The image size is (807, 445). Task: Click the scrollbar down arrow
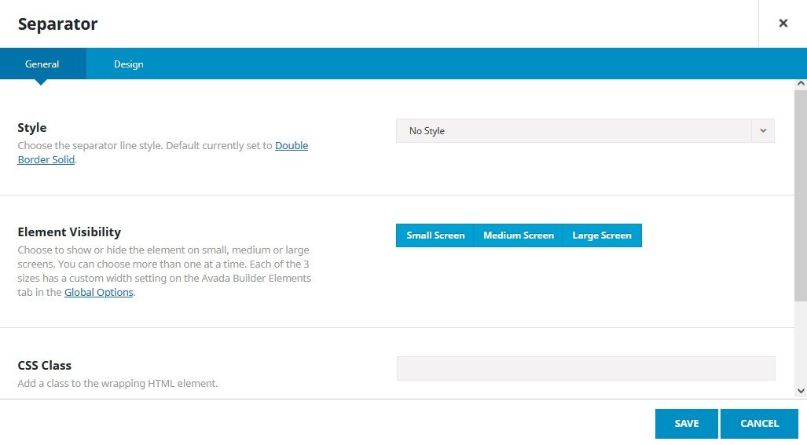[801, 391]
